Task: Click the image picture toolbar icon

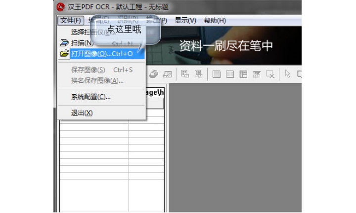Action: [167, 74]
